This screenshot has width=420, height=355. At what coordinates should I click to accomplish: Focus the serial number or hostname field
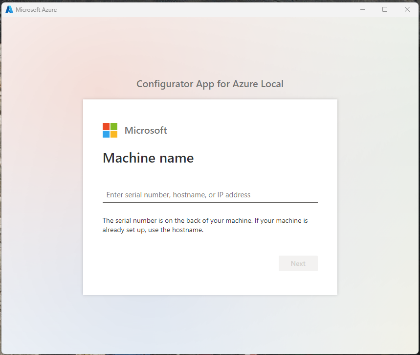pyautogui.click(x=210, y=195)
